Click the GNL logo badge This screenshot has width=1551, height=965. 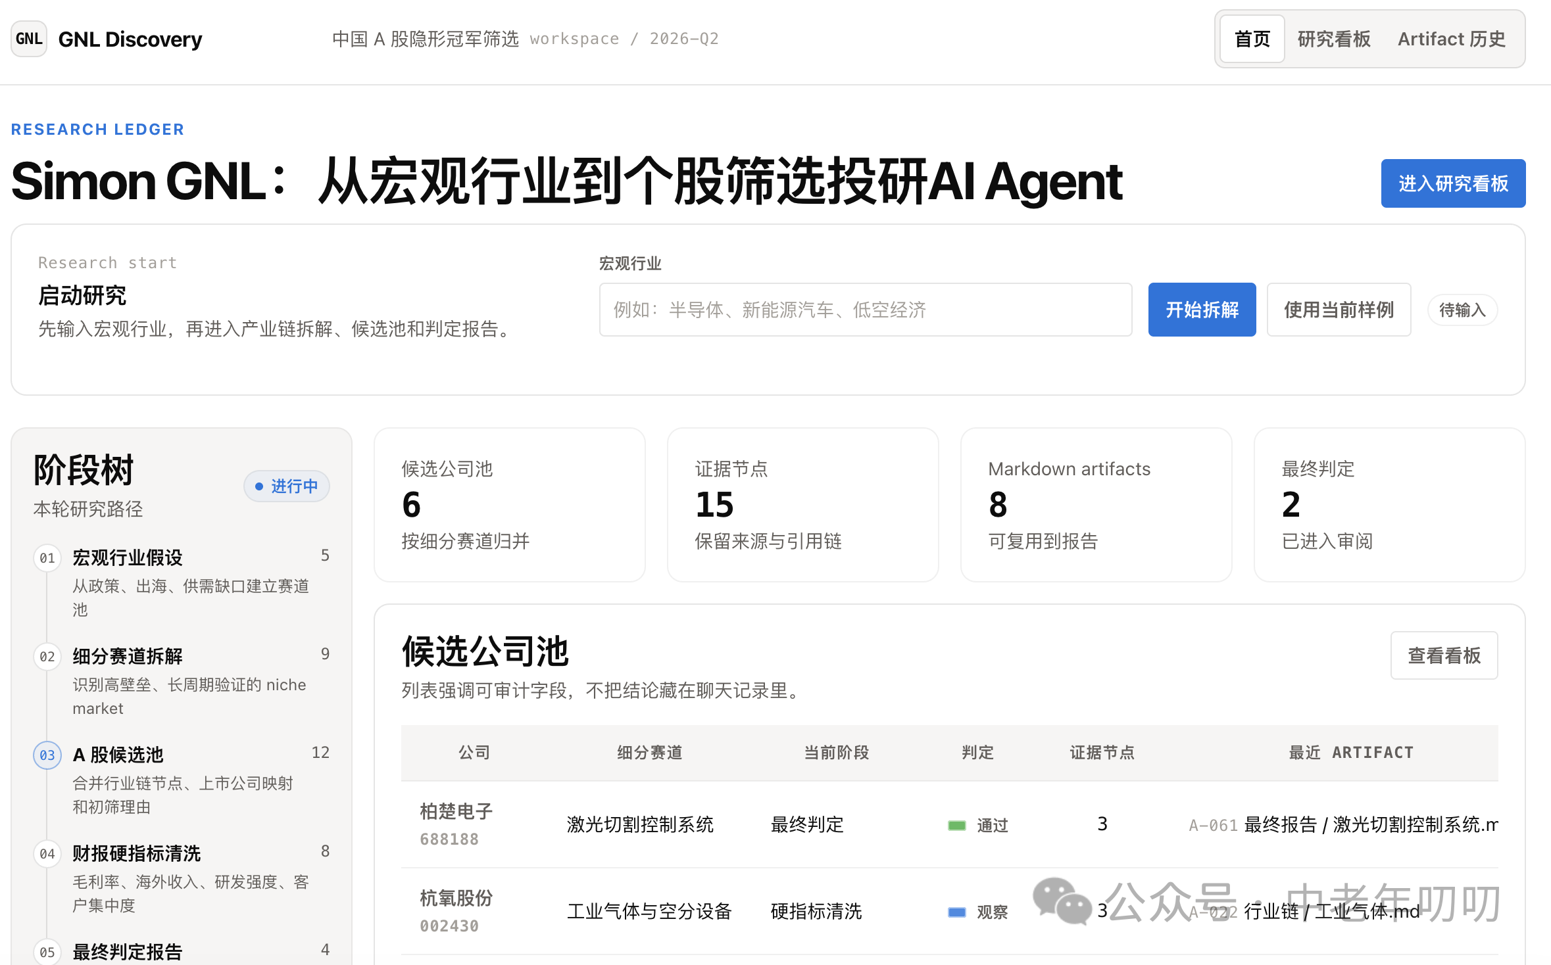click(x=29, y=39)
